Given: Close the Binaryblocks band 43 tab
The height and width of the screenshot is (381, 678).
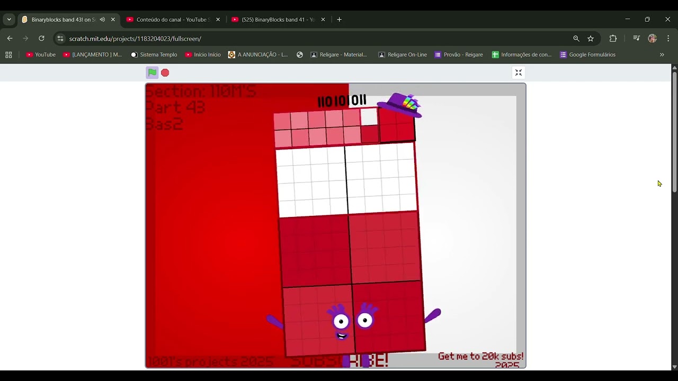Looking at the screenshot, I should (113, 20).
